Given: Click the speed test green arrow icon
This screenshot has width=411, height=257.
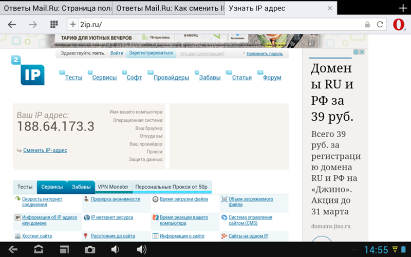Looking at the screenshot, I should 17,199.
